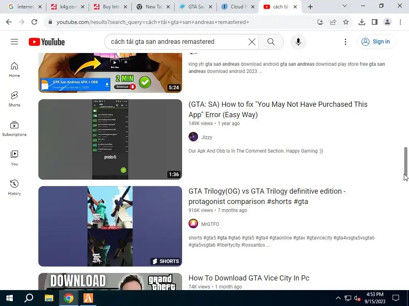Click the browser forward arrow
409x306 pixels.
pos(22,22)
